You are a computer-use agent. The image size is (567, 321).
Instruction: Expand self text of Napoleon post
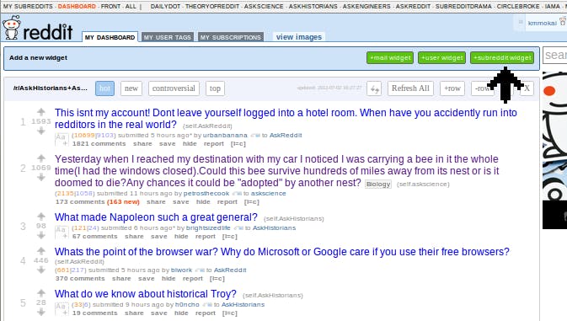point(62,232)
